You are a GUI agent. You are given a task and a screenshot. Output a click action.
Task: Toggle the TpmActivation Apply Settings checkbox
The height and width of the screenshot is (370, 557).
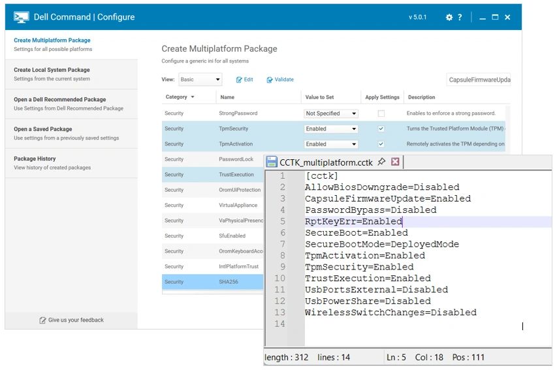[381, 144]
